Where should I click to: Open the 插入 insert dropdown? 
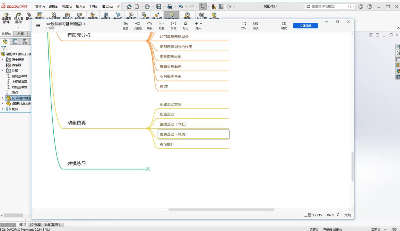pyautogui.click(x=198, y=25)
